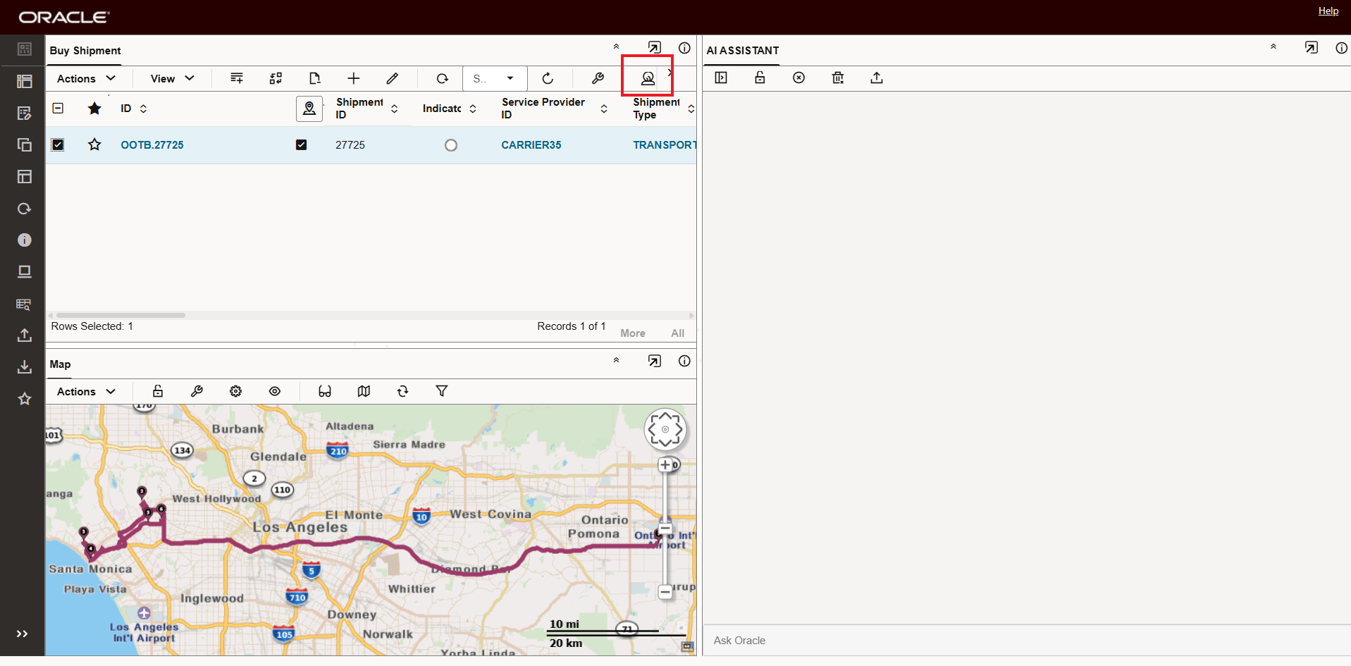Sort by the Service Provider ID column

(x=603, y=109)
